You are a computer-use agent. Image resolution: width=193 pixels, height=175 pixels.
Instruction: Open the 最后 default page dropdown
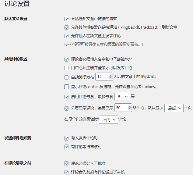click(174, 108)
